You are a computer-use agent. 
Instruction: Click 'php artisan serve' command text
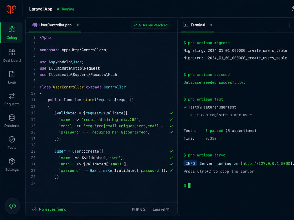pos(206,155)
